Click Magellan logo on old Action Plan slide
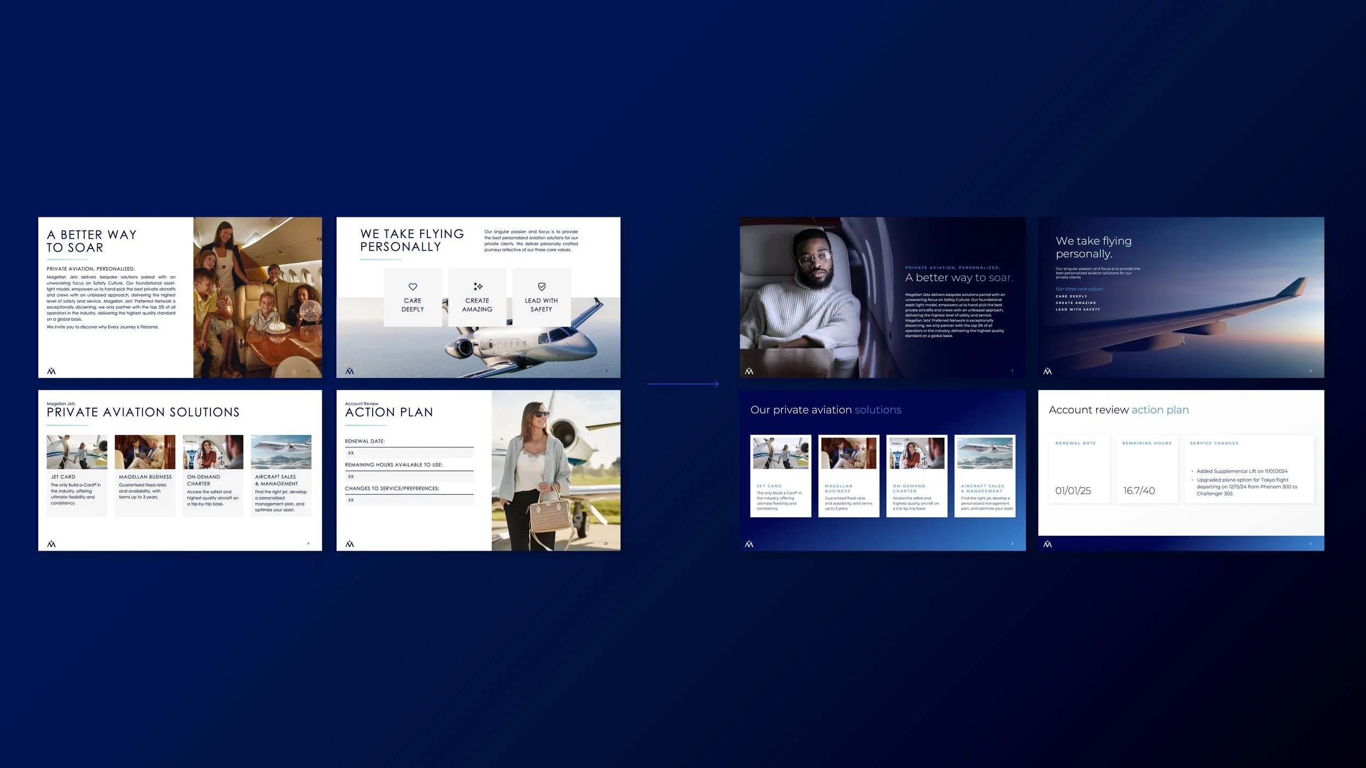Viewport: 1366px width, 768px height. 350,544
